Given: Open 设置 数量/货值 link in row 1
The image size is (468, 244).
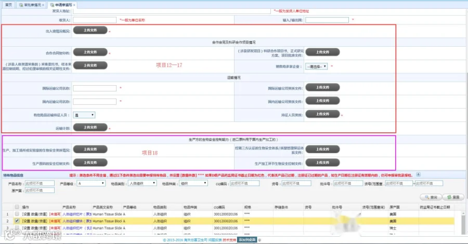Looking at the screenshot, I should (35, 214).
